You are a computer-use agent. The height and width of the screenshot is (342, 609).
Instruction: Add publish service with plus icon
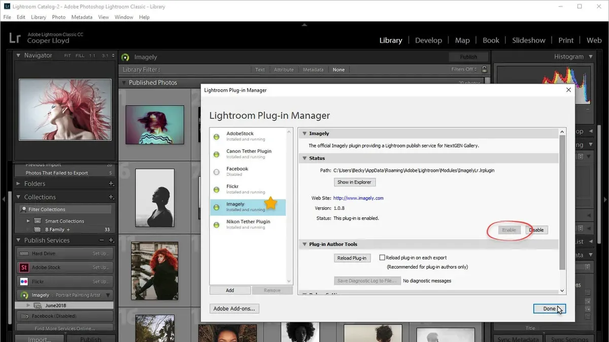click(111, 240)
